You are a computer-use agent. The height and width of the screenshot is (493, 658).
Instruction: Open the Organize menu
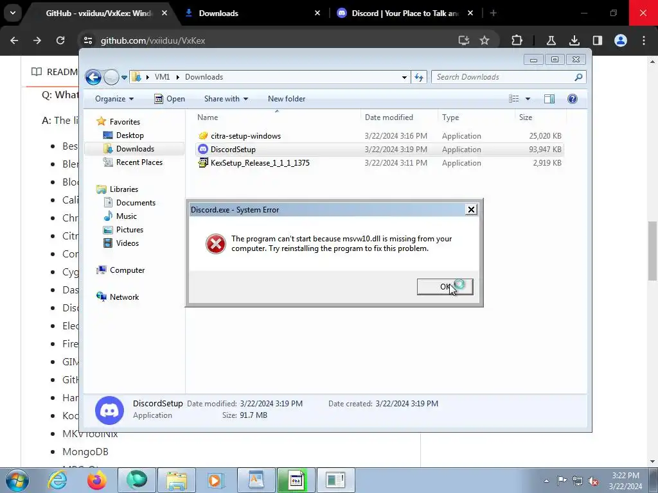pyautogui.click(x=114, y=99)
